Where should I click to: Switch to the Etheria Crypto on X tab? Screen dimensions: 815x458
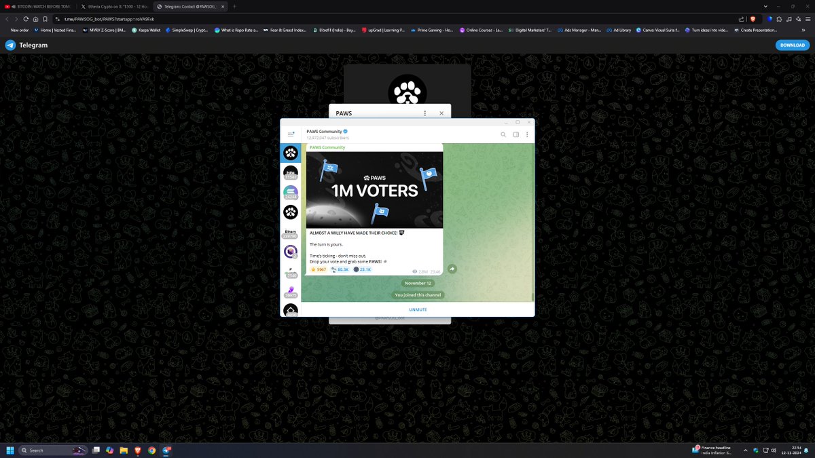pos(112,6)
